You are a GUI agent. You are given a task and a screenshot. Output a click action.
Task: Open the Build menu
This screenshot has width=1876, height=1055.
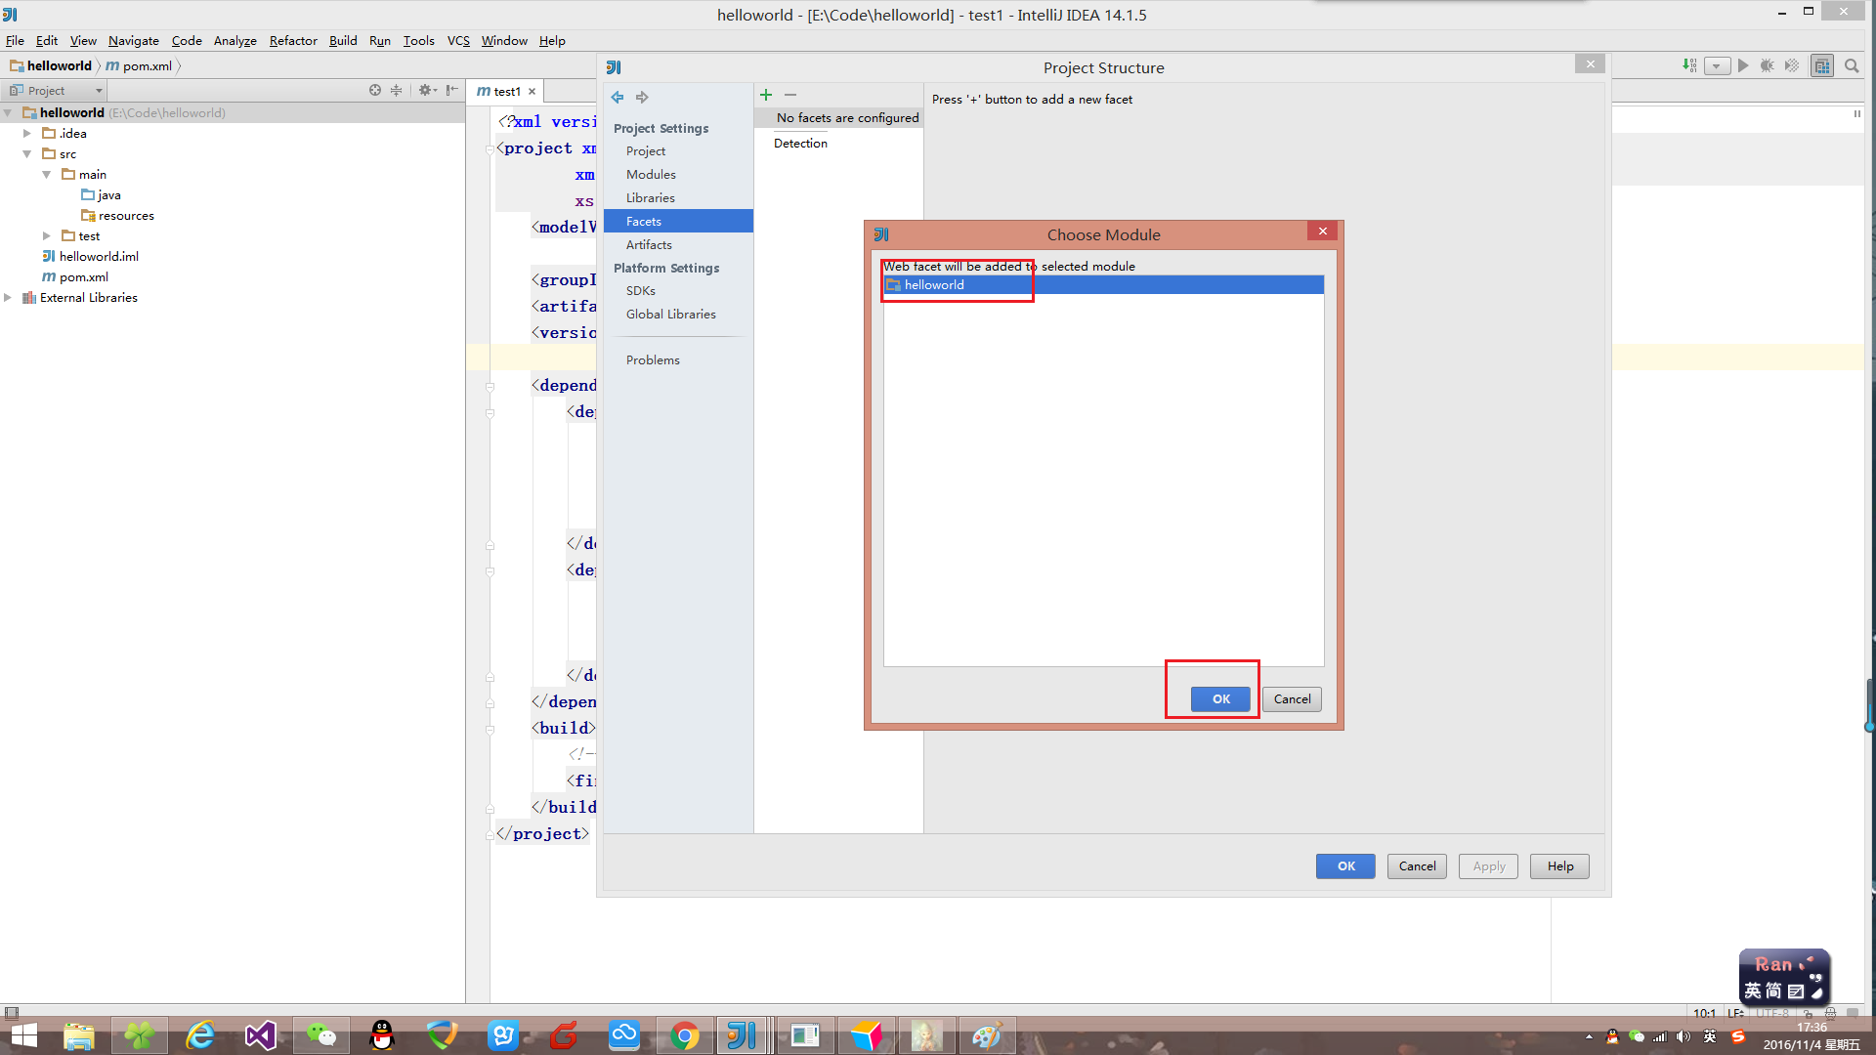pyautogui.click(x=343, y=41)
